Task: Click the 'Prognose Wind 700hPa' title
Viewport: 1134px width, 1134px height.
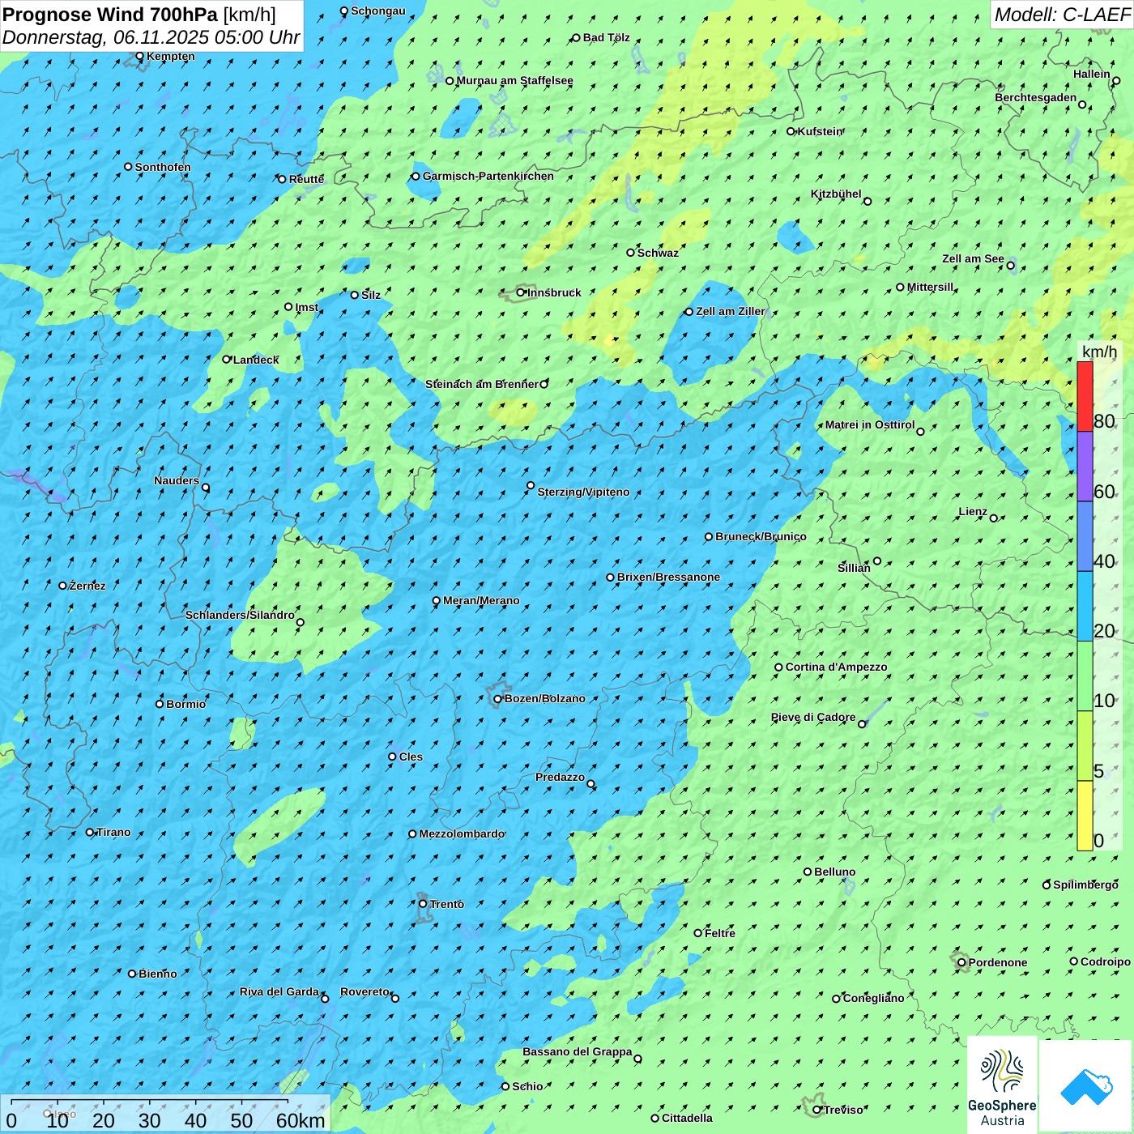Action: click(110, 15)
